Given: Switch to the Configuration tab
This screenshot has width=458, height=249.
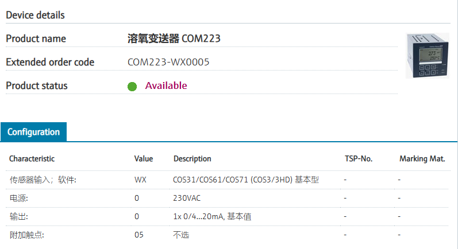Looking at the screenshot, I should click(33, 132).
